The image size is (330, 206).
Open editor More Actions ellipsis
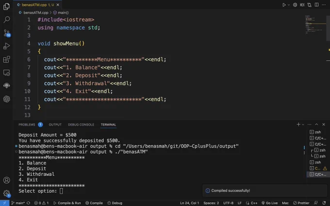point(324,5)
